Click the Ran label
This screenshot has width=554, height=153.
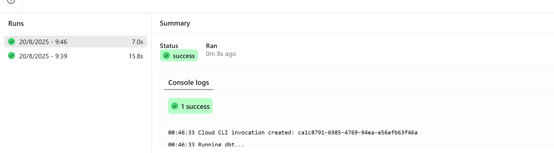pyautogui.click(x=211, y=46)
